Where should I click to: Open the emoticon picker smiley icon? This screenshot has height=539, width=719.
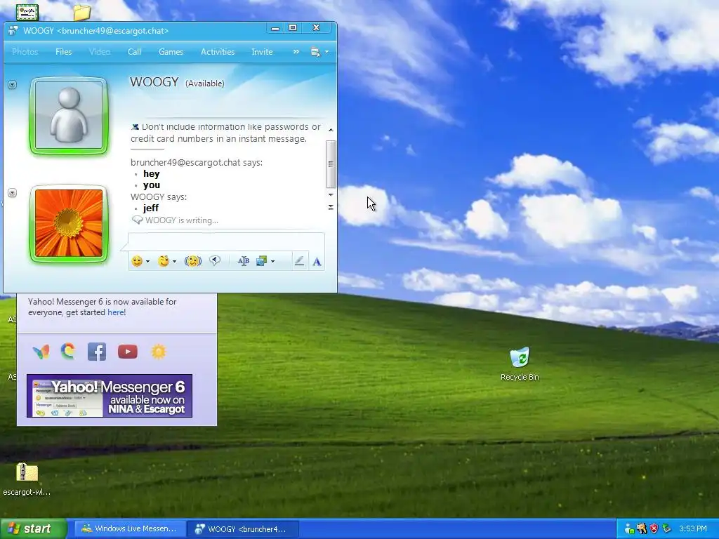pos(137,261)
